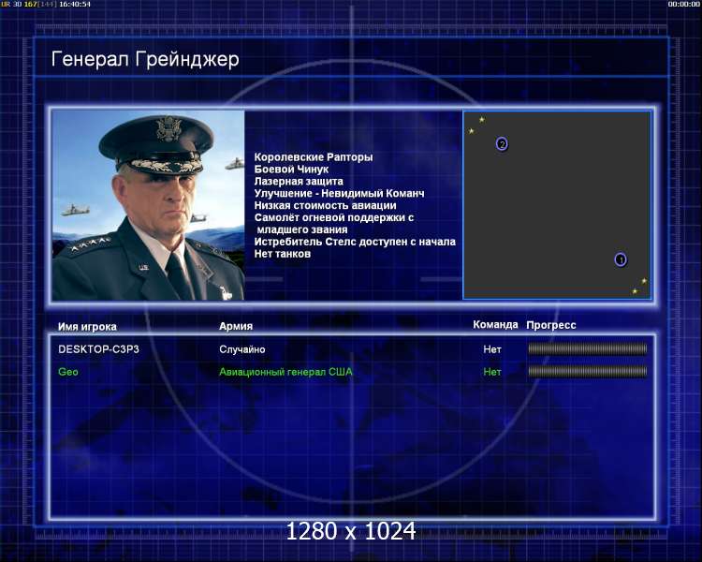The image size is (702, 562).
Task: Click Улучшение - Невидимый Команч line
Action: [x=340, y=193]
